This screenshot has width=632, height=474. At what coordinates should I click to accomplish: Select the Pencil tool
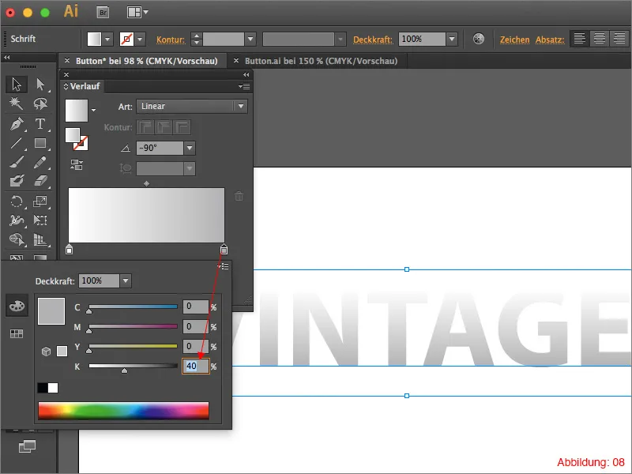(40, 162)
